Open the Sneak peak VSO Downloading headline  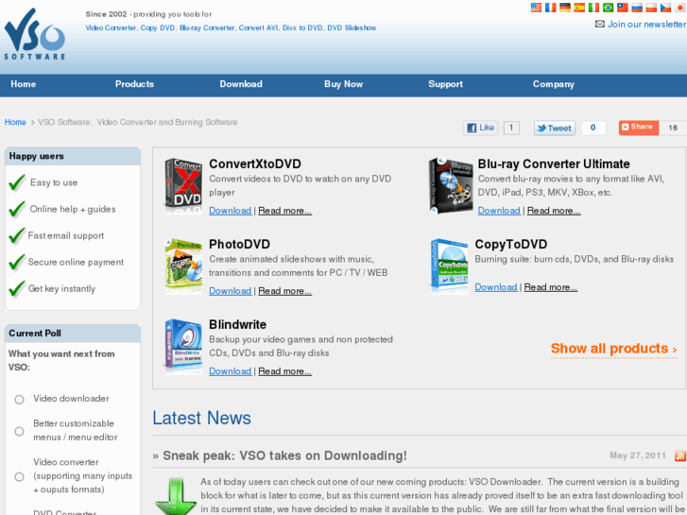284,455
